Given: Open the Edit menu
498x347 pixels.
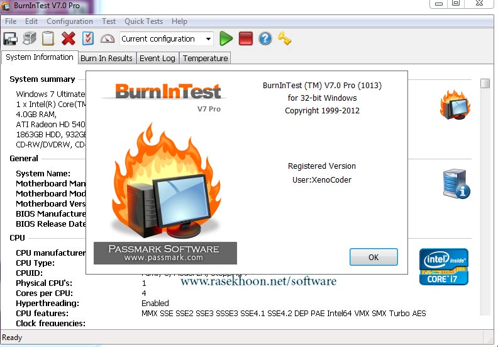Looking at the screenshot, I should [x=31, y=21].
